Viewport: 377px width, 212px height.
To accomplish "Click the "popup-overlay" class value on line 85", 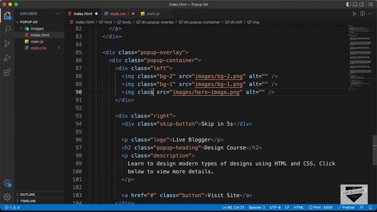I will click(161, 52).
